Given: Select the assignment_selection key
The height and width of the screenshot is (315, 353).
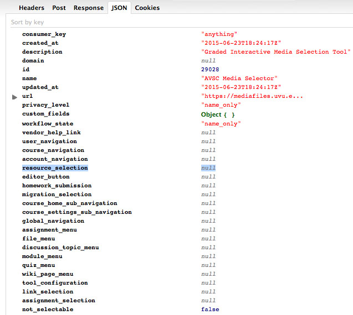Looking at the screenshot, I should point(59,301).
